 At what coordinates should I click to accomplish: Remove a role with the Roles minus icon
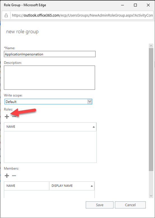[14, 116]
